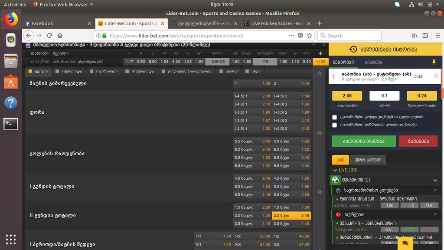
Task: Close the league panel with the X
Action: 323,45
